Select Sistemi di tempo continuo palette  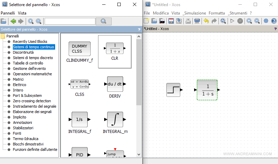(33, 47)
